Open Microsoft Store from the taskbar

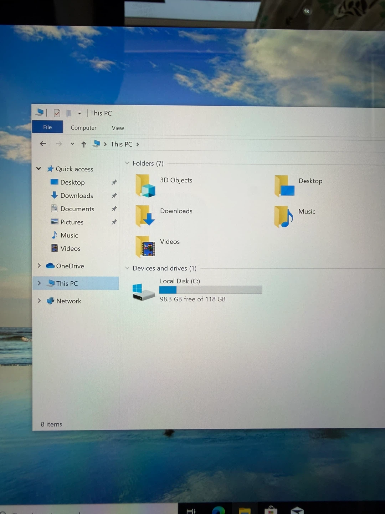click(271, 510)
